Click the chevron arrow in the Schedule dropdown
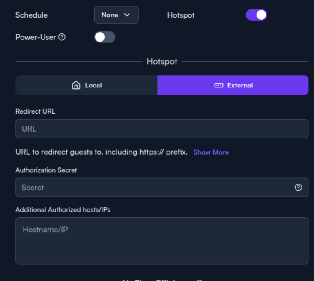Viewport: 314px width, 281px height. pos(127,15)
